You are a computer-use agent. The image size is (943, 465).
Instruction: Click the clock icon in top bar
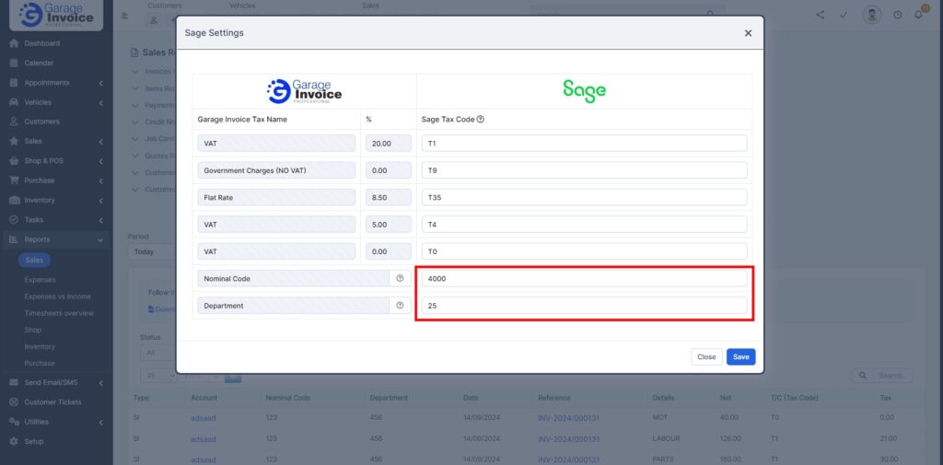click(x=898, y=15)
